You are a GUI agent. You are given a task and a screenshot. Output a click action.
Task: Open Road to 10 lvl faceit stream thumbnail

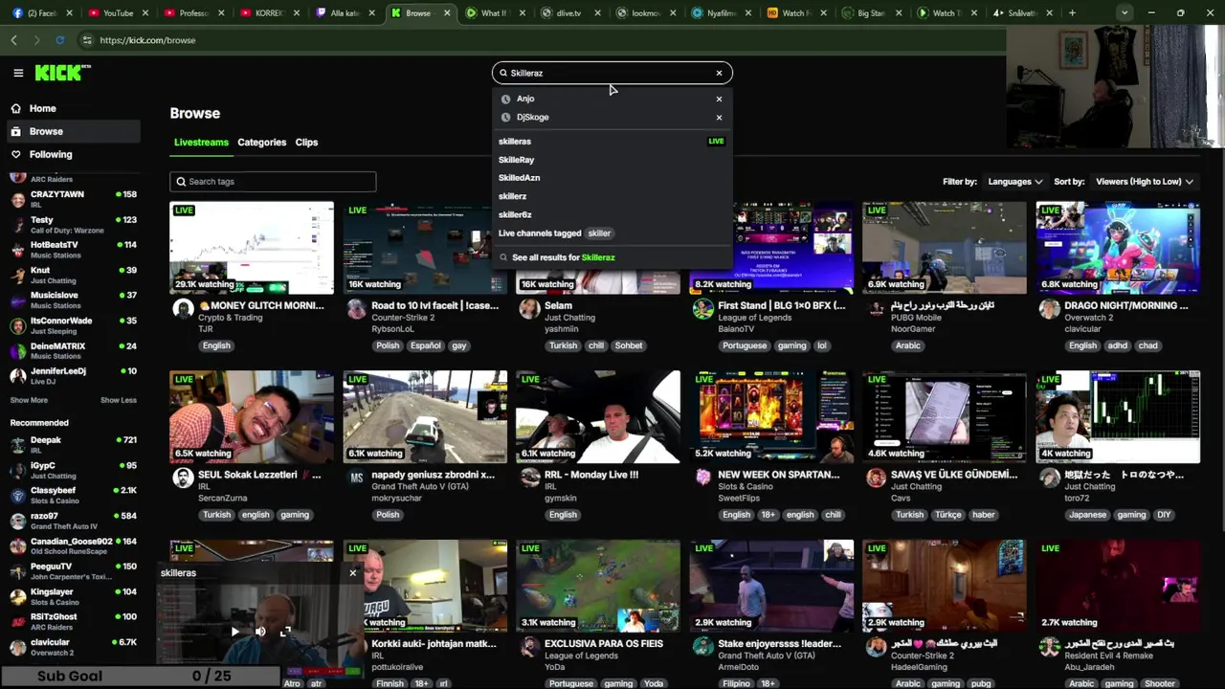(425, 248)
